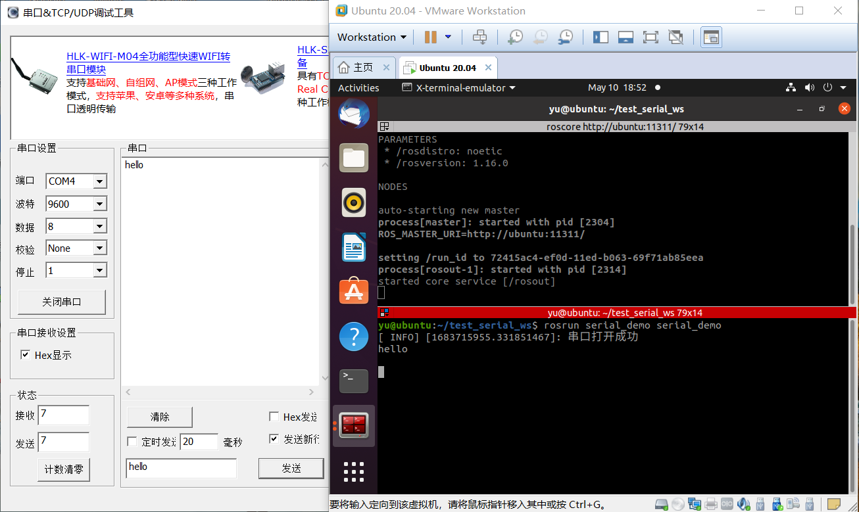Click the 清除 clear button
Screen dimensions: 859x512
click(160, 417)
